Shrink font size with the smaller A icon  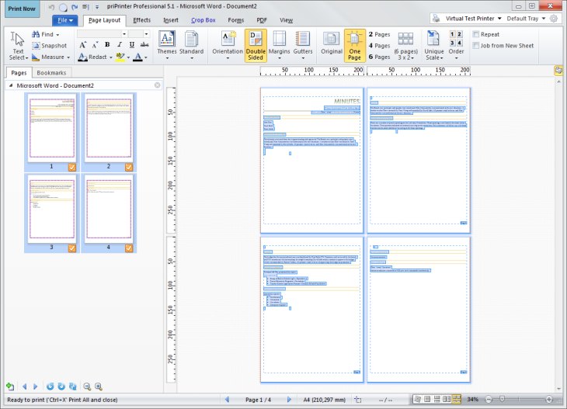pyautogui.click(x=95, y=45)
